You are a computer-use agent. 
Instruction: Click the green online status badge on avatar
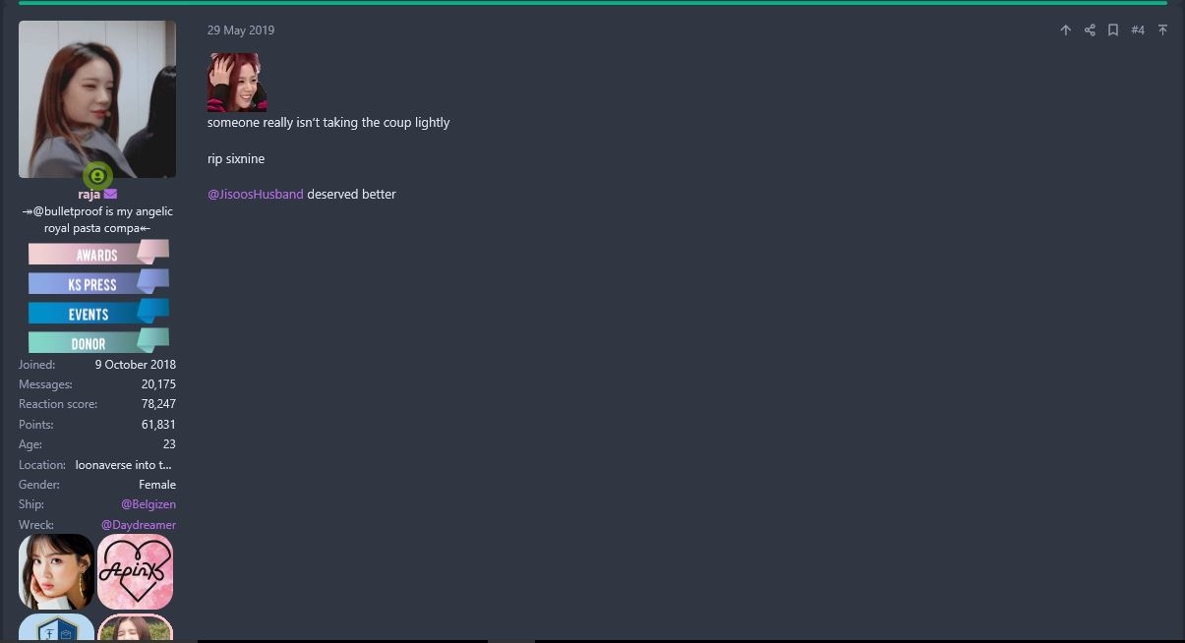[x=97, y=176]
